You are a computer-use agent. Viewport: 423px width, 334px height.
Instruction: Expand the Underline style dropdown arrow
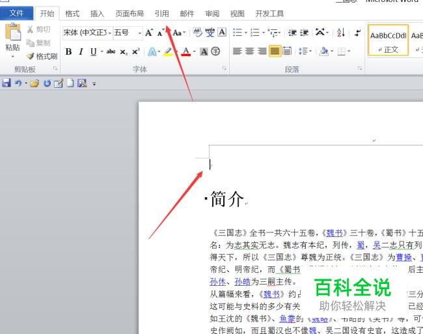click(102, 51)
